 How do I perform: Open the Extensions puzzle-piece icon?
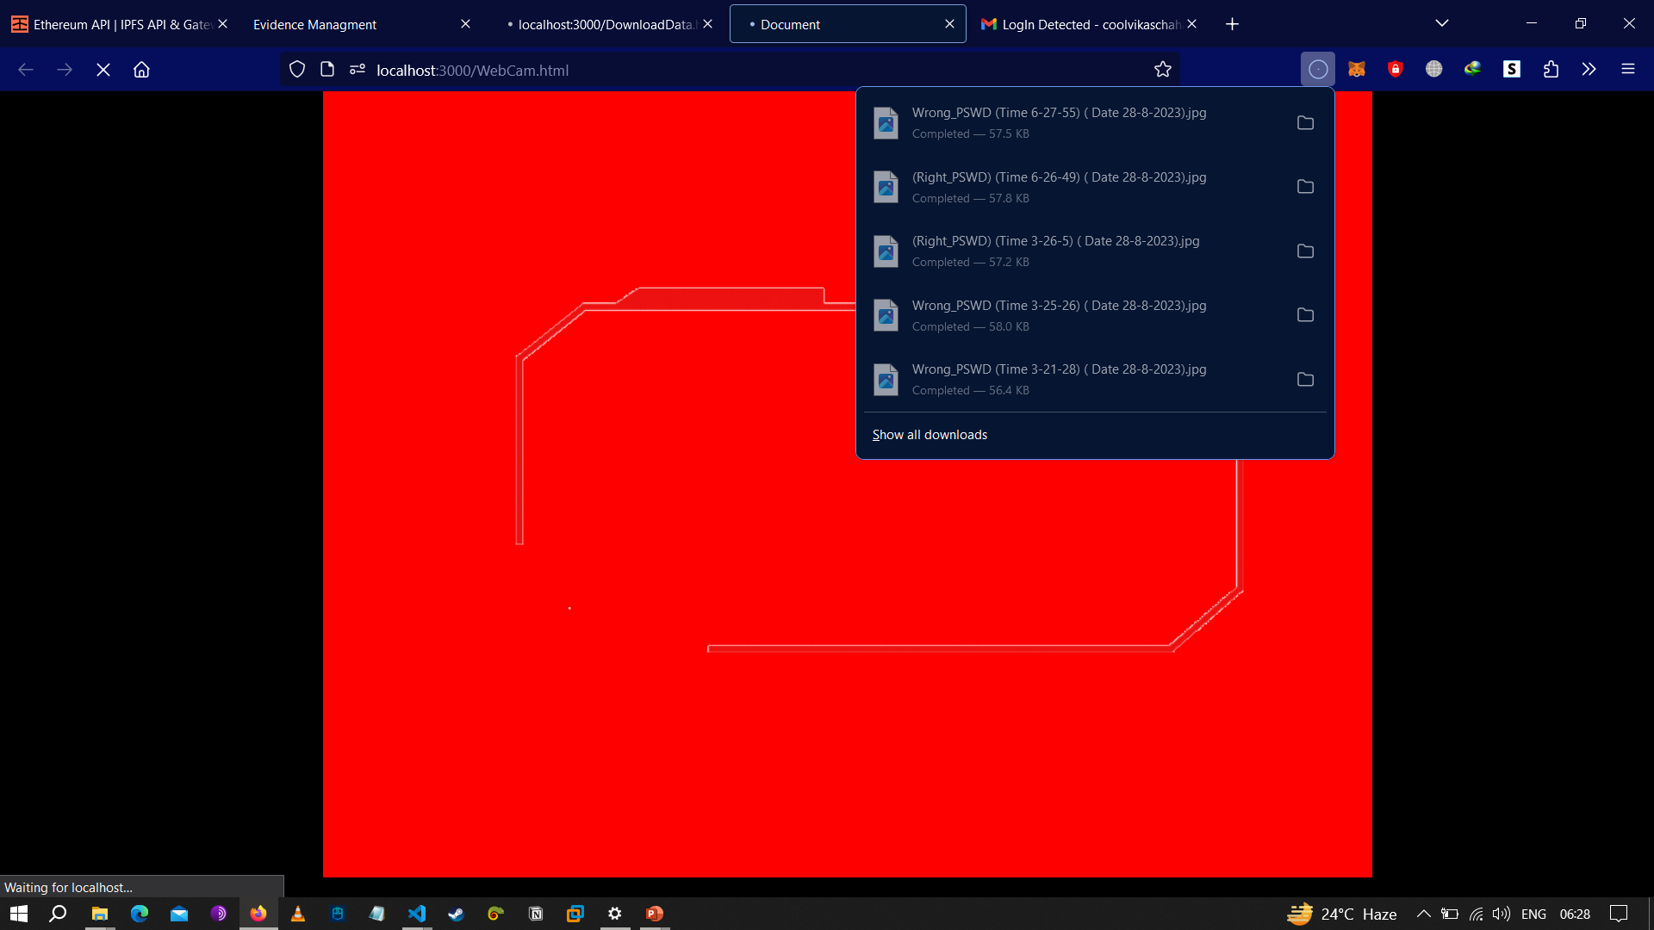pos(1551,70)
